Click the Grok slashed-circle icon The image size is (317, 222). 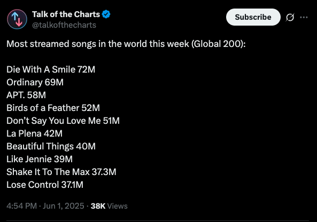pyautogui.click(x=290, y=18)
